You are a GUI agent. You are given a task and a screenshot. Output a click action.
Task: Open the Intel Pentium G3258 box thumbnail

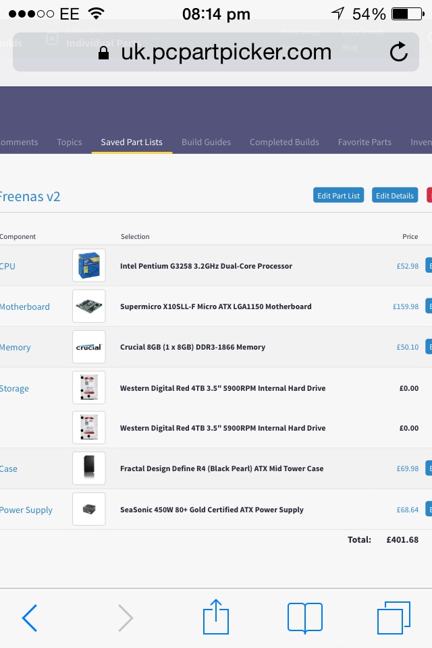tap(89, 265)
